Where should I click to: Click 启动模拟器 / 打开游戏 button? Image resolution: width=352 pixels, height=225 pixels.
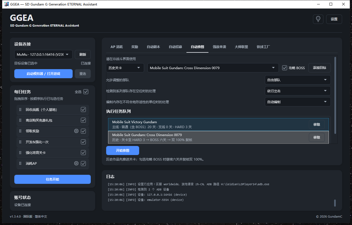coord(43,74)
